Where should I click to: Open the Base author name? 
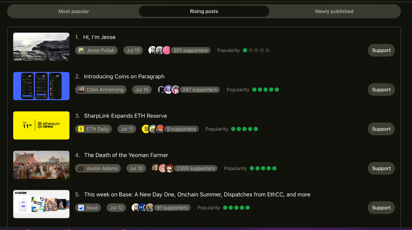(x=92, y=208)
